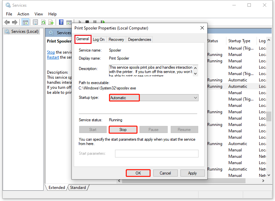This screenshot has width=275, height=201.
Task: Click horizontal scrollbar right arrow
Action: click(263, 181)
